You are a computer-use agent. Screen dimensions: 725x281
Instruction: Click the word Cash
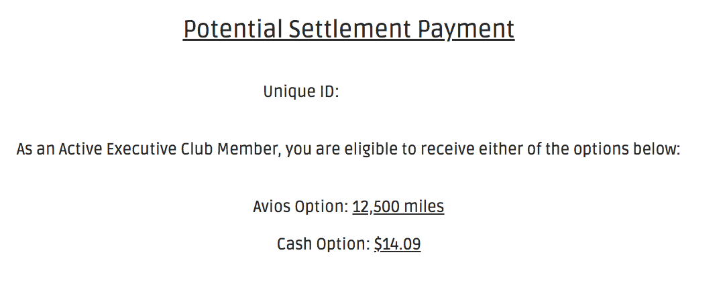294,244
